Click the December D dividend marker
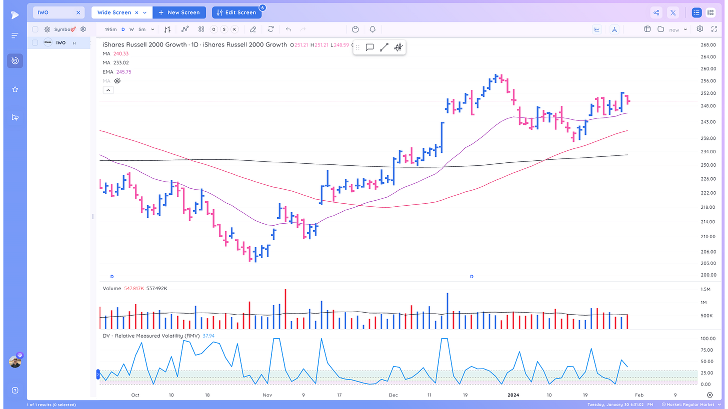 click(x=471, y=276)
